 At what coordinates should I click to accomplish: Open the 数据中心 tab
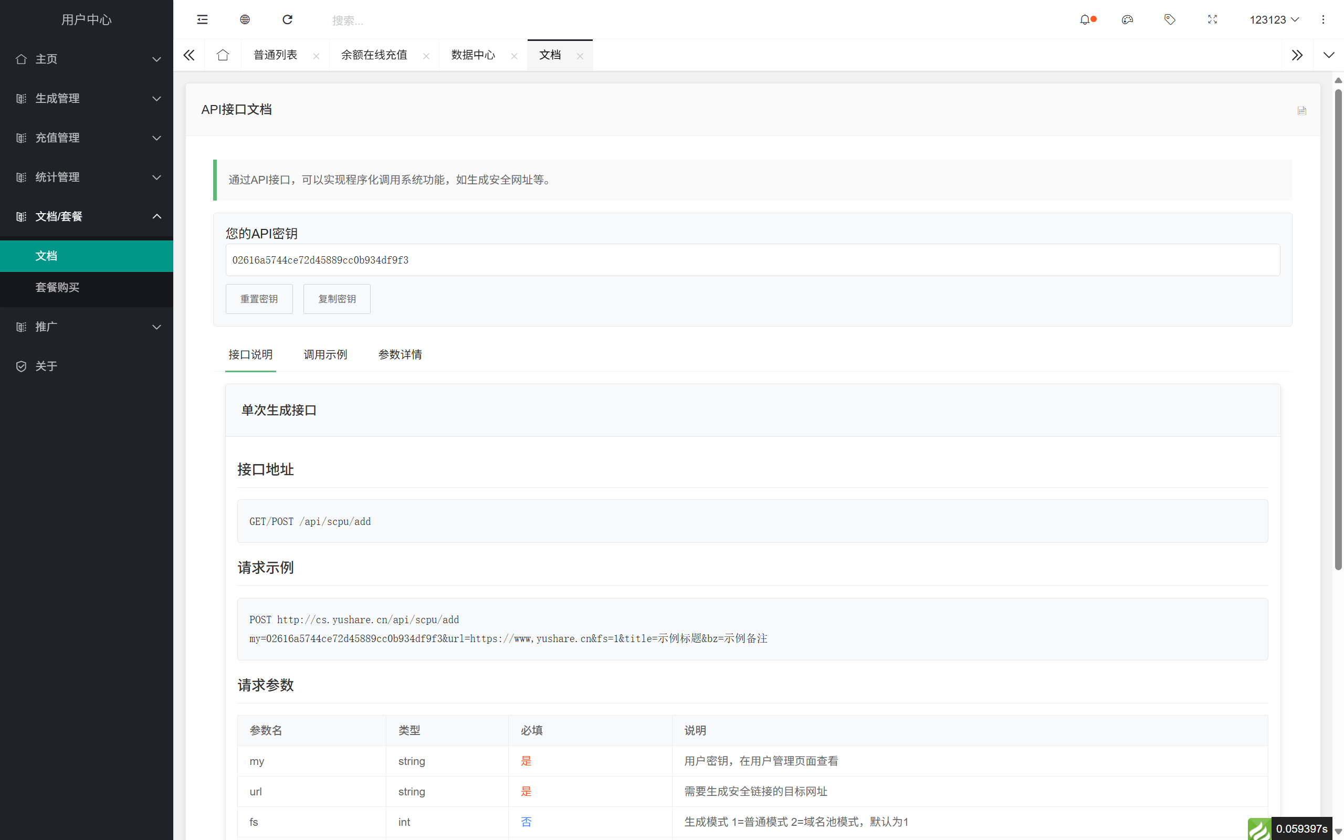(472, 55)
